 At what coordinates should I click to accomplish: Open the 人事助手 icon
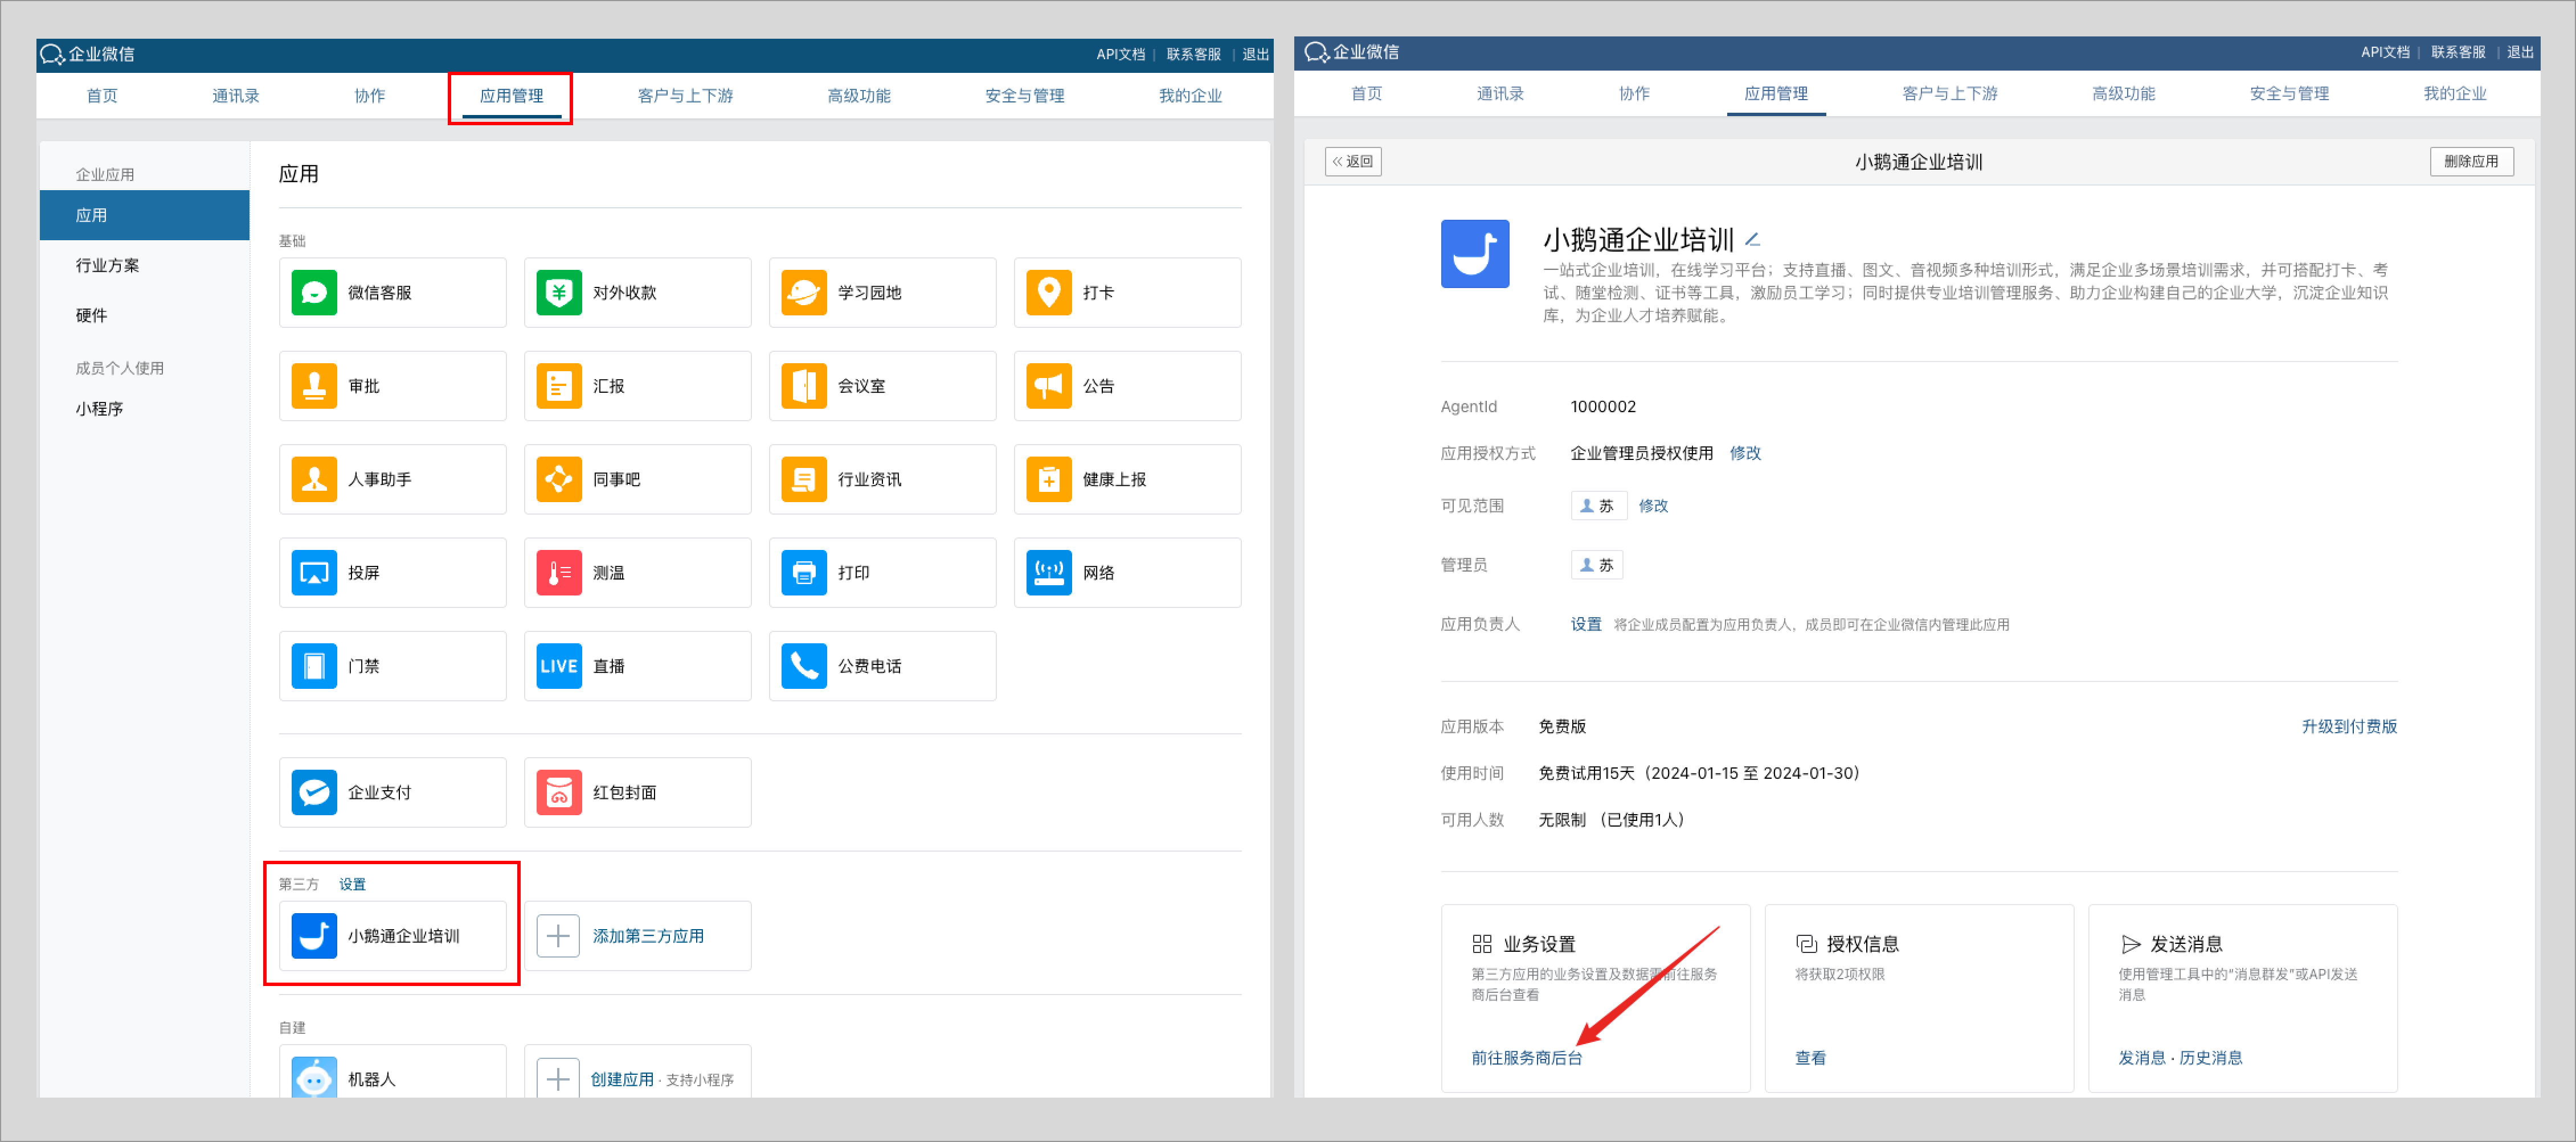(x=314, y=479)
